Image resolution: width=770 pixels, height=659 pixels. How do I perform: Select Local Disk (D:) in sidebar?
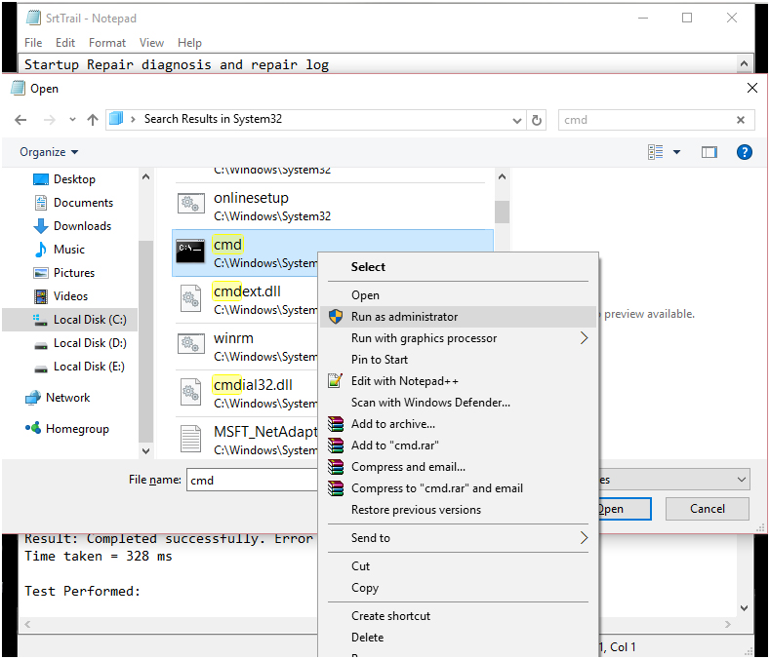pyautogui.click(x=90, y=343)
